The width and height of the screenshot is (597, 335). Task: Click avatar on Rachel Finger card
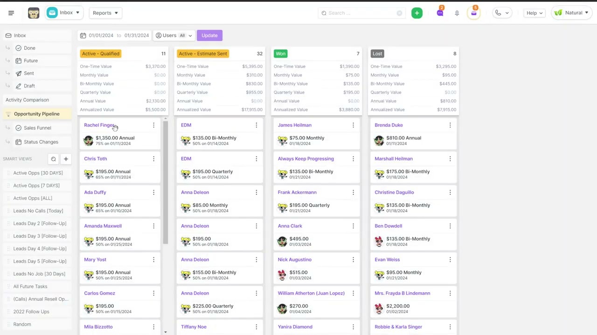point(89,141)
